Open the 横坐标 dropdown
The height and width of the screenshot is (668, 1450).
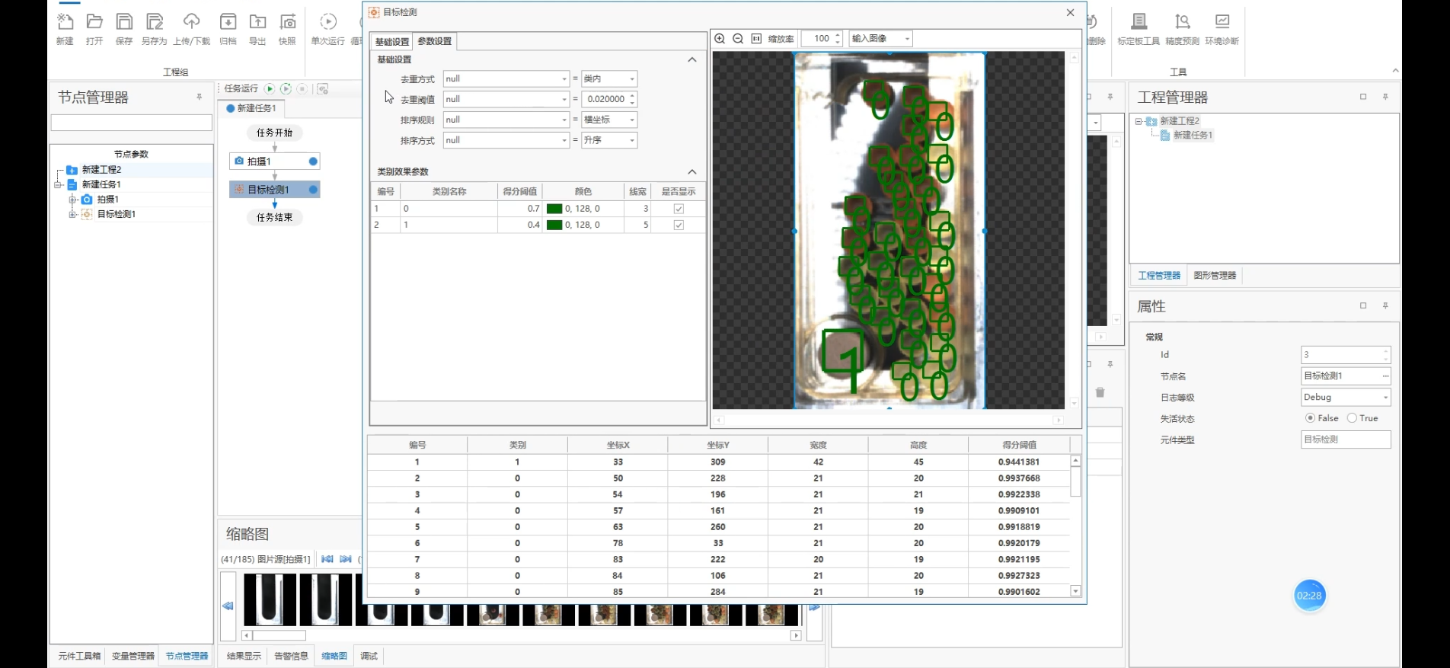point(609,120)
